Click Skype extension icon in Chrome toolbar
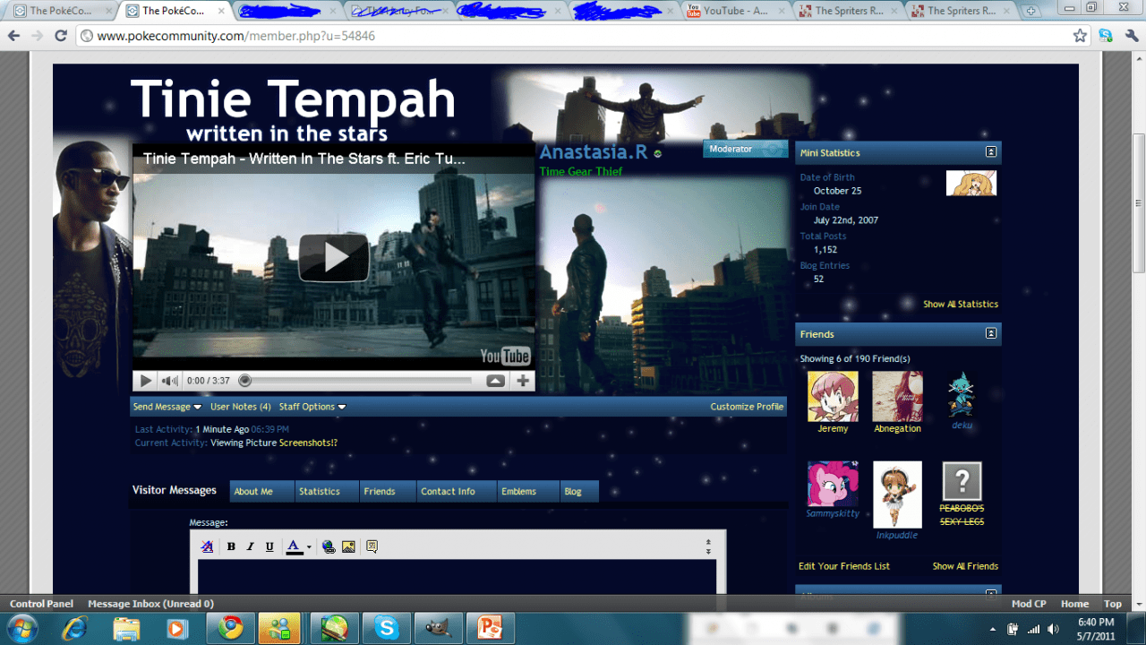1146x645 pixels. [1106, 36]
